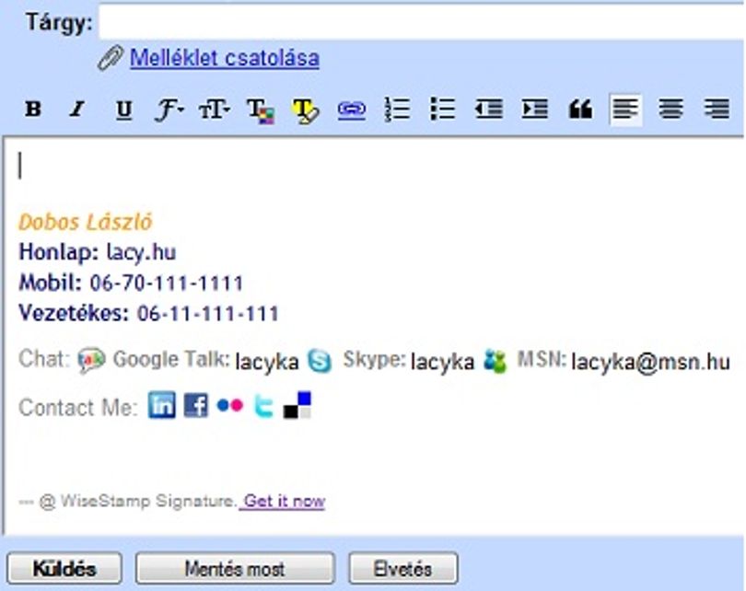This screenshot has height=591, width=746.
Task: Toggle Underline text formatting
Action: 124,110
